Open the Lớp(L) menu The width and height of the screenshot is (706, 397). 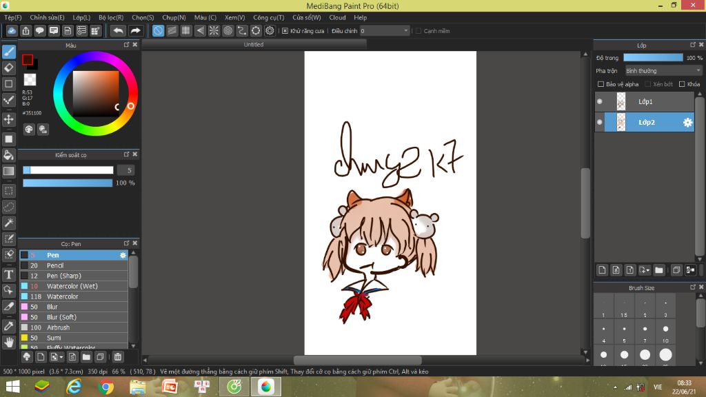point(81,17)
